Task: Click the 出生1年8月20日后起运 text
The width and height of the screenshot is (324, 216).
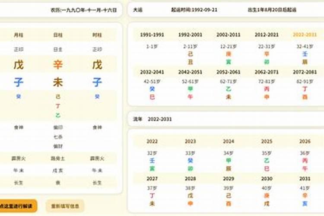Action: 272,10
